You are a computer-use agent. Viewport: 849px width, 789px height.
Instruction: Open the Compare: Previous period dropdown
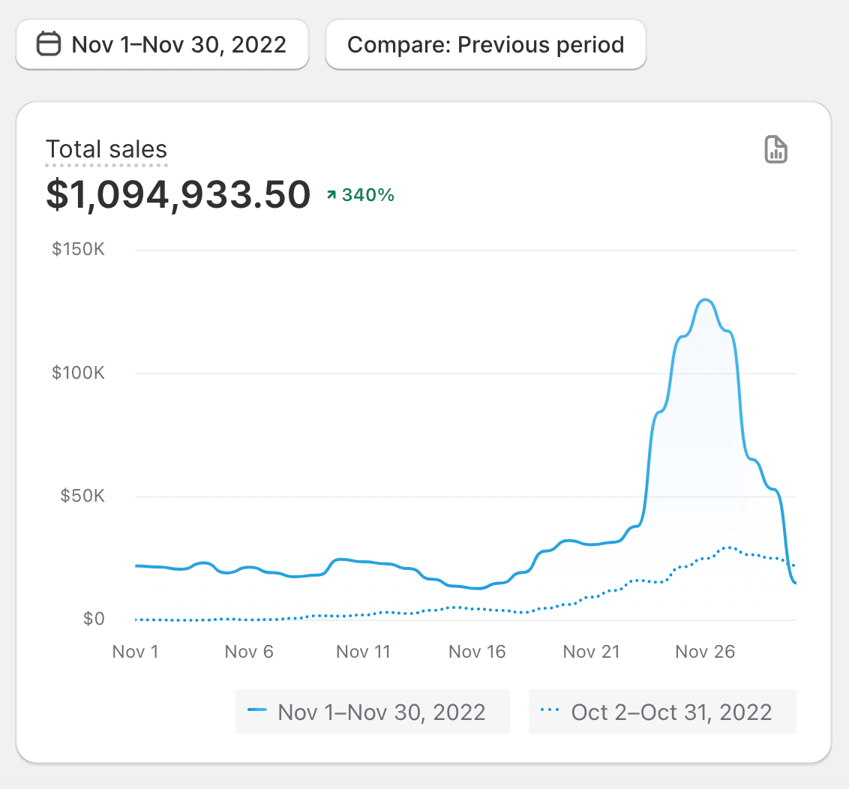pyautogui.click(x=485, y=44)
